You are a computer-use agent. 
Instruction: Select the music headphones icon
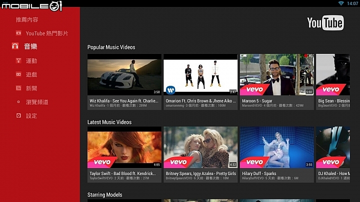coord(15,46)
